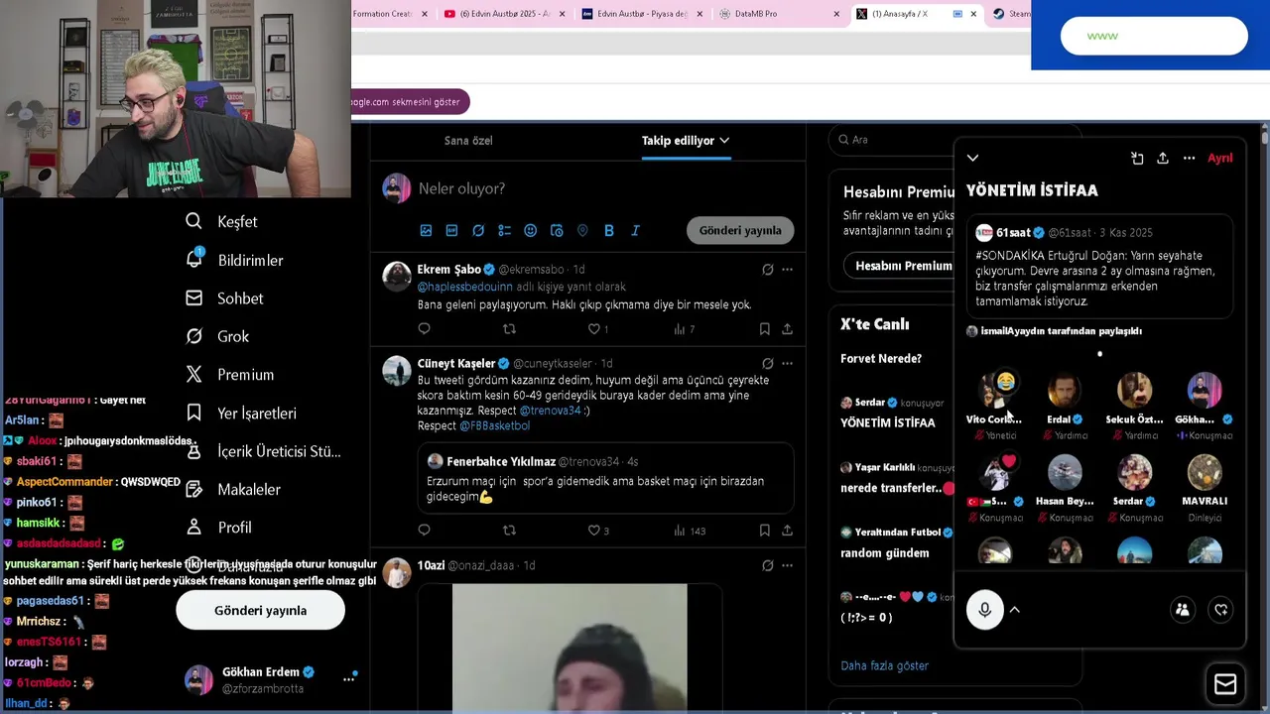Share Ekrem Şabo's post
1270x714 pixels.
tap(787, 328)
